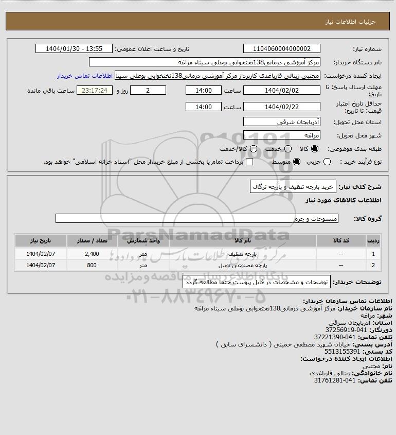Click the buyer notes field توضیحات و مشخصات
Screen dimensions: 396x435
[x=257, y=282]
